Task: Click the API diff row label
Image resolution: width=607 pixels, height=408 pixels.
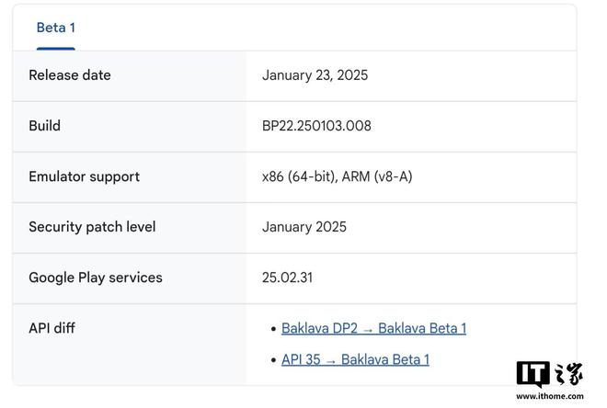Action: click(x=52, y=328)
